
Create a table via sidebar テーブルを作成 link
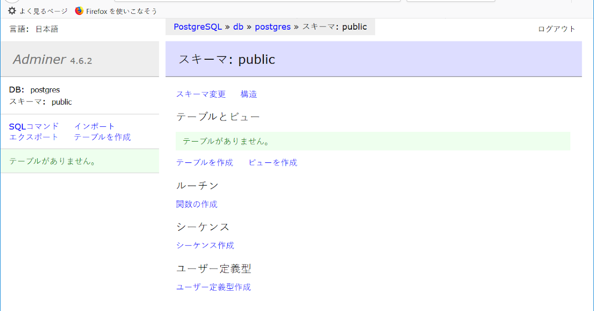(x=102, y=137)
